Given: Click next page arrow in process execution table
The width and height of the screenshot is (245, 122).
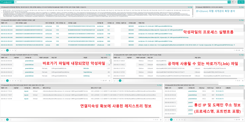Looking at the screenshot, I should point(15,50).
